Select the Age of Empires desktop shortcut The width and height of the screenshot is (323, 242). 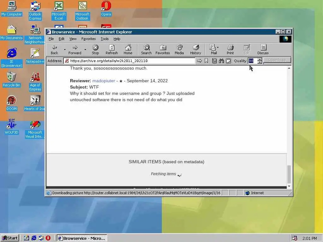coord(35,82)
